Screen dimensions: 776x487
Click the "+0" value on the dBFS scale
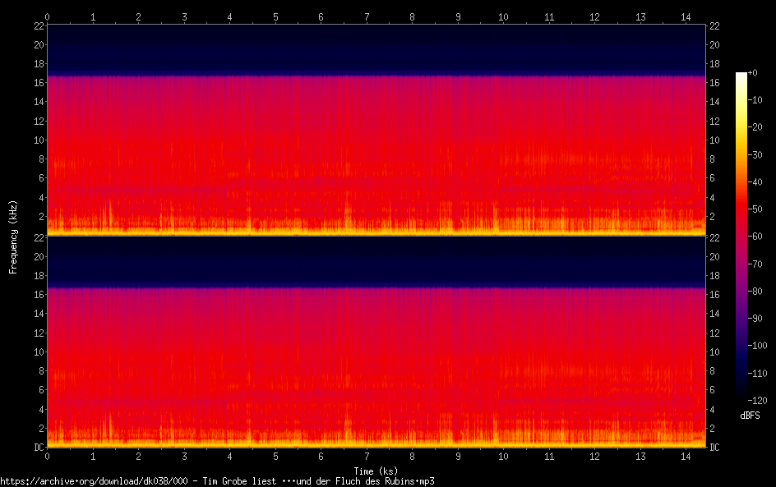753,72
